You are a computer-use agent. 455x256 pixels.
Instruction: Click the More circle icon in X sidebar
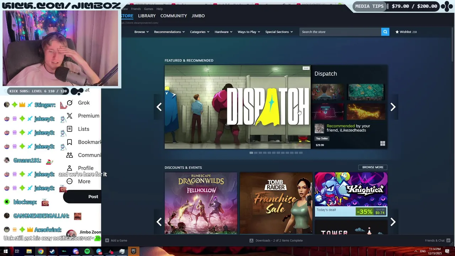click(70, 181)
